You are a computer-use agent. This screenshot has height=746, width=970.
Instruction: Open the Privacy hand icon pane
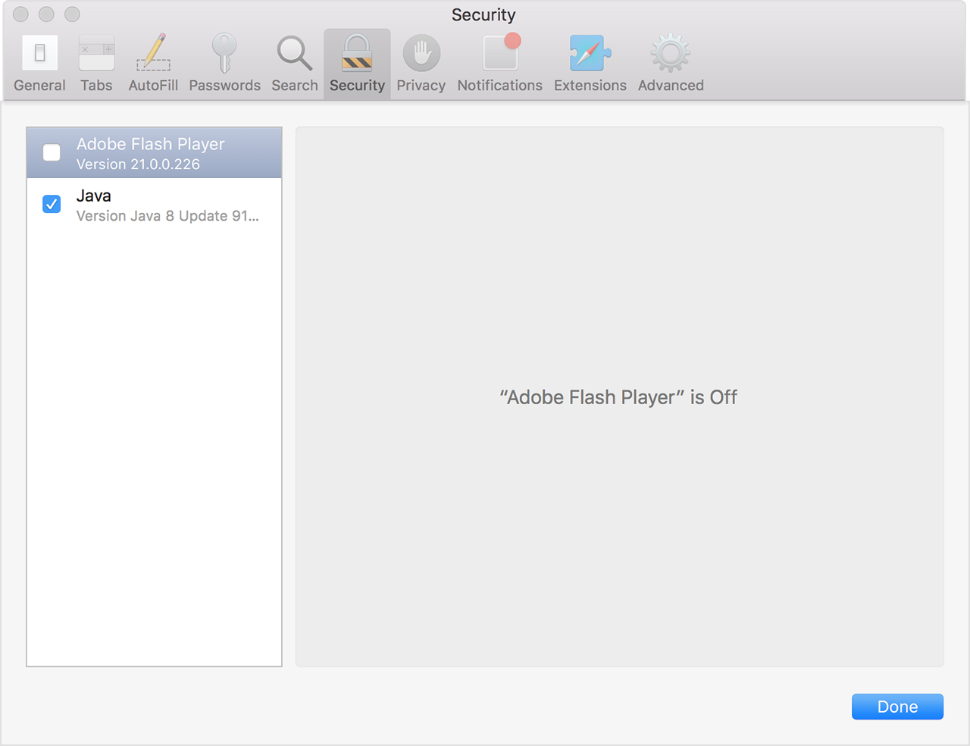point(421,64)
